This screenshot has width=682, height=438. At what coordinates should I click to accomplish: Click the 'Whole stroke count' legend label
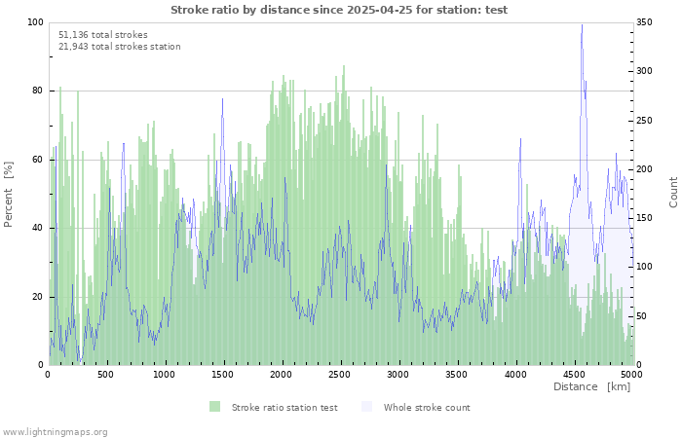427,408
